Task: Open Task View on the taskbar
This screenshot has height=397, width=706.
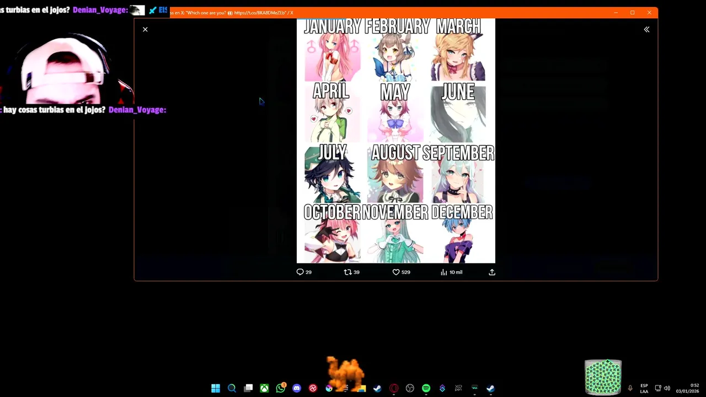Action: click(x=248, y=388)
